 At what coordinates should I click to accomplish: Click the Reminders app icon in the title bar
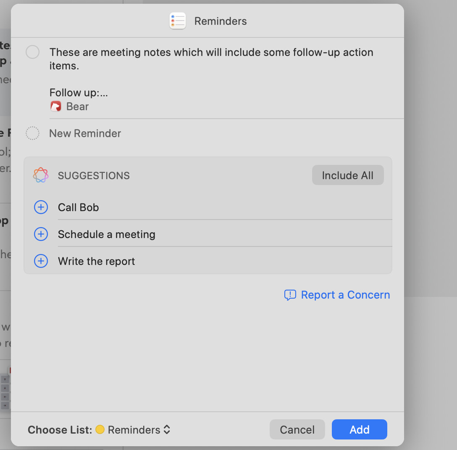[177, 21]
